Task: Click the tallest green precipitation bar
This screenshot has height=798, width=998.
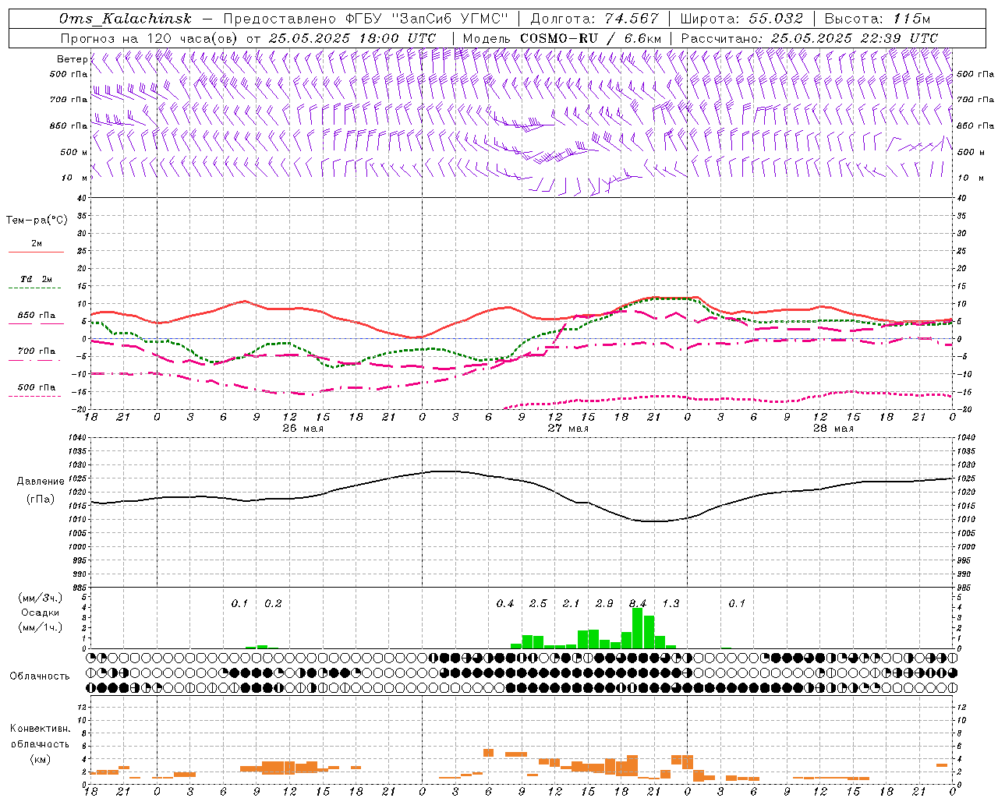Action: tap(638, 628)
